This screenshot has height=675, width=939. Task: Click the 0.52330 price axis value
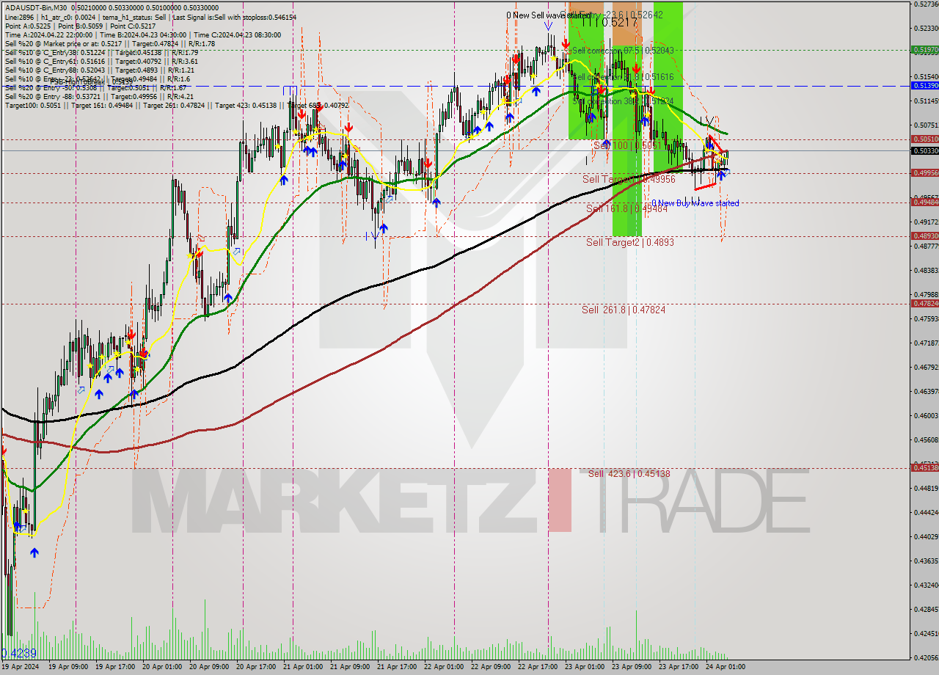coord(927,28)
